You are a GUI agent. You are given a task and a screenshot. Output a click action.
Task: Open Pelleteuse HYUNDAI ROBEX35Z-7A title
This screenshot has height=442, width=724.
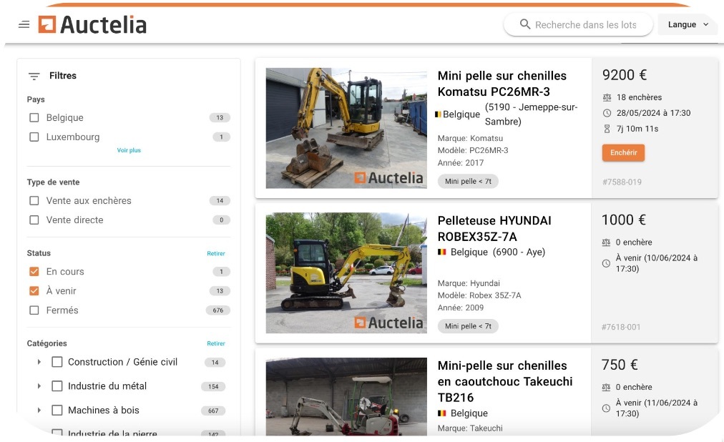click(x=494, y=228)
